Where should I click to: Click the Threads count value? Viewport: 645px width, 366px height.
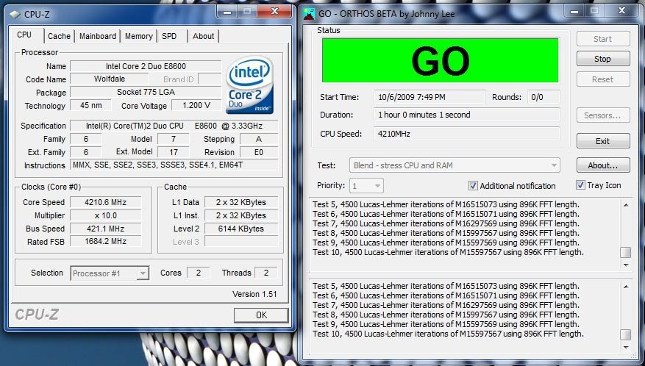click(266, 273)
